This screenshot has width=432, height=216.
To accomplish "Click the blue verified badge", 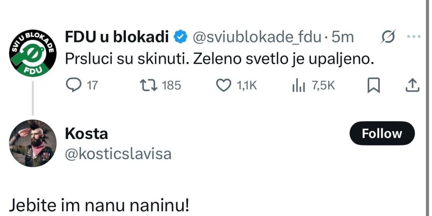I will (181, 37).
